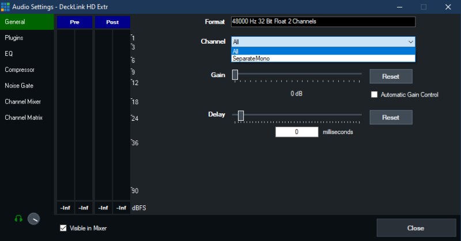Click the vMix app icon in title bar
Image resolution: width=461 pixels, height=241 pixels.
coord(6,7)
